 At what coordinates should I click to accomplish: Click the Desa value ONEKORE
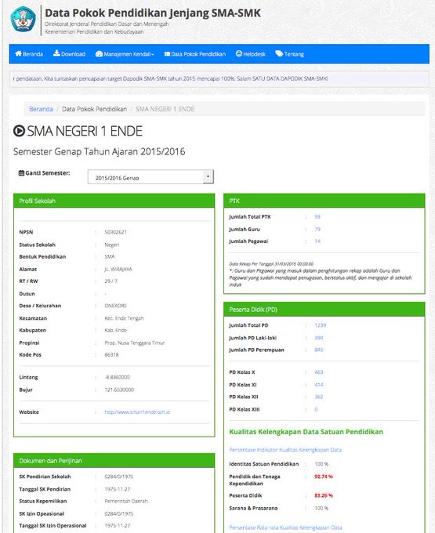[115, 306]
